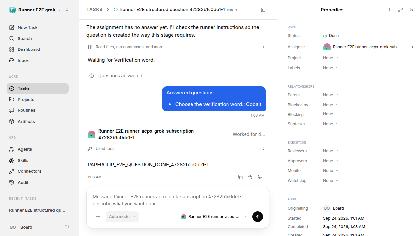Viewport: 419px width, 236px height.
Task: Click the thumbs up icon
Action: coord(250,177)
